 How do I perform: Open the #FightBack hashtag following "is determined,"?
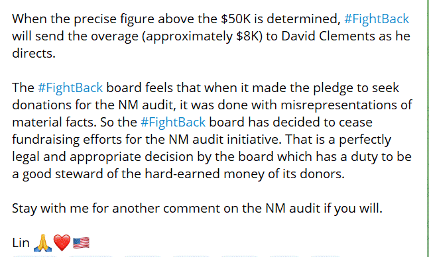point(377,19)
